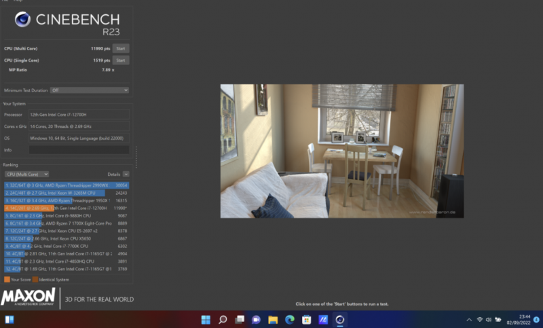This screenshot has height=328, width=543.
Task: Start the CPU Multi Core test
Action: coord(121,48)
